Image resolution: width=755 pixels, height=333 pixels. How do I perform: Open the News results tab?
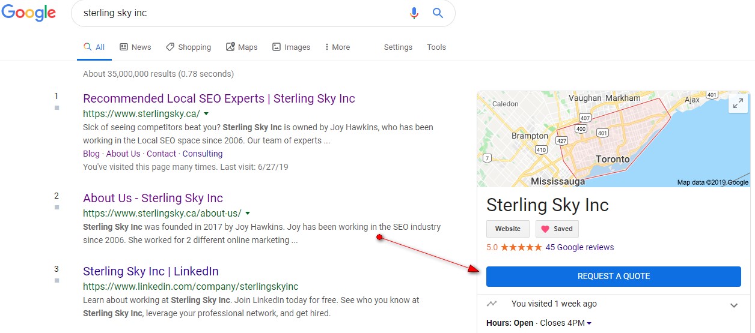pyautogui.click(x=135, y=47)
